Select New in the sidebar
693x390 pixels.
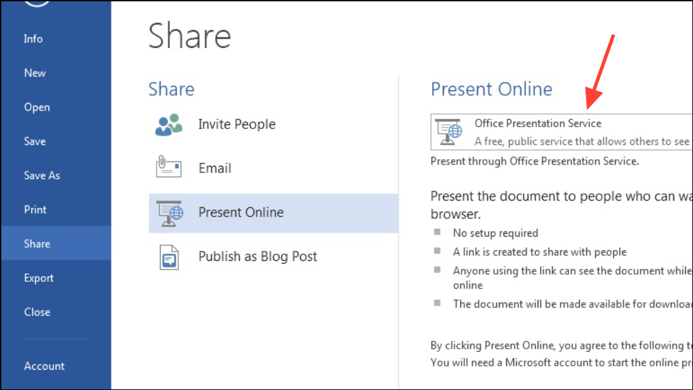[35, 73]
